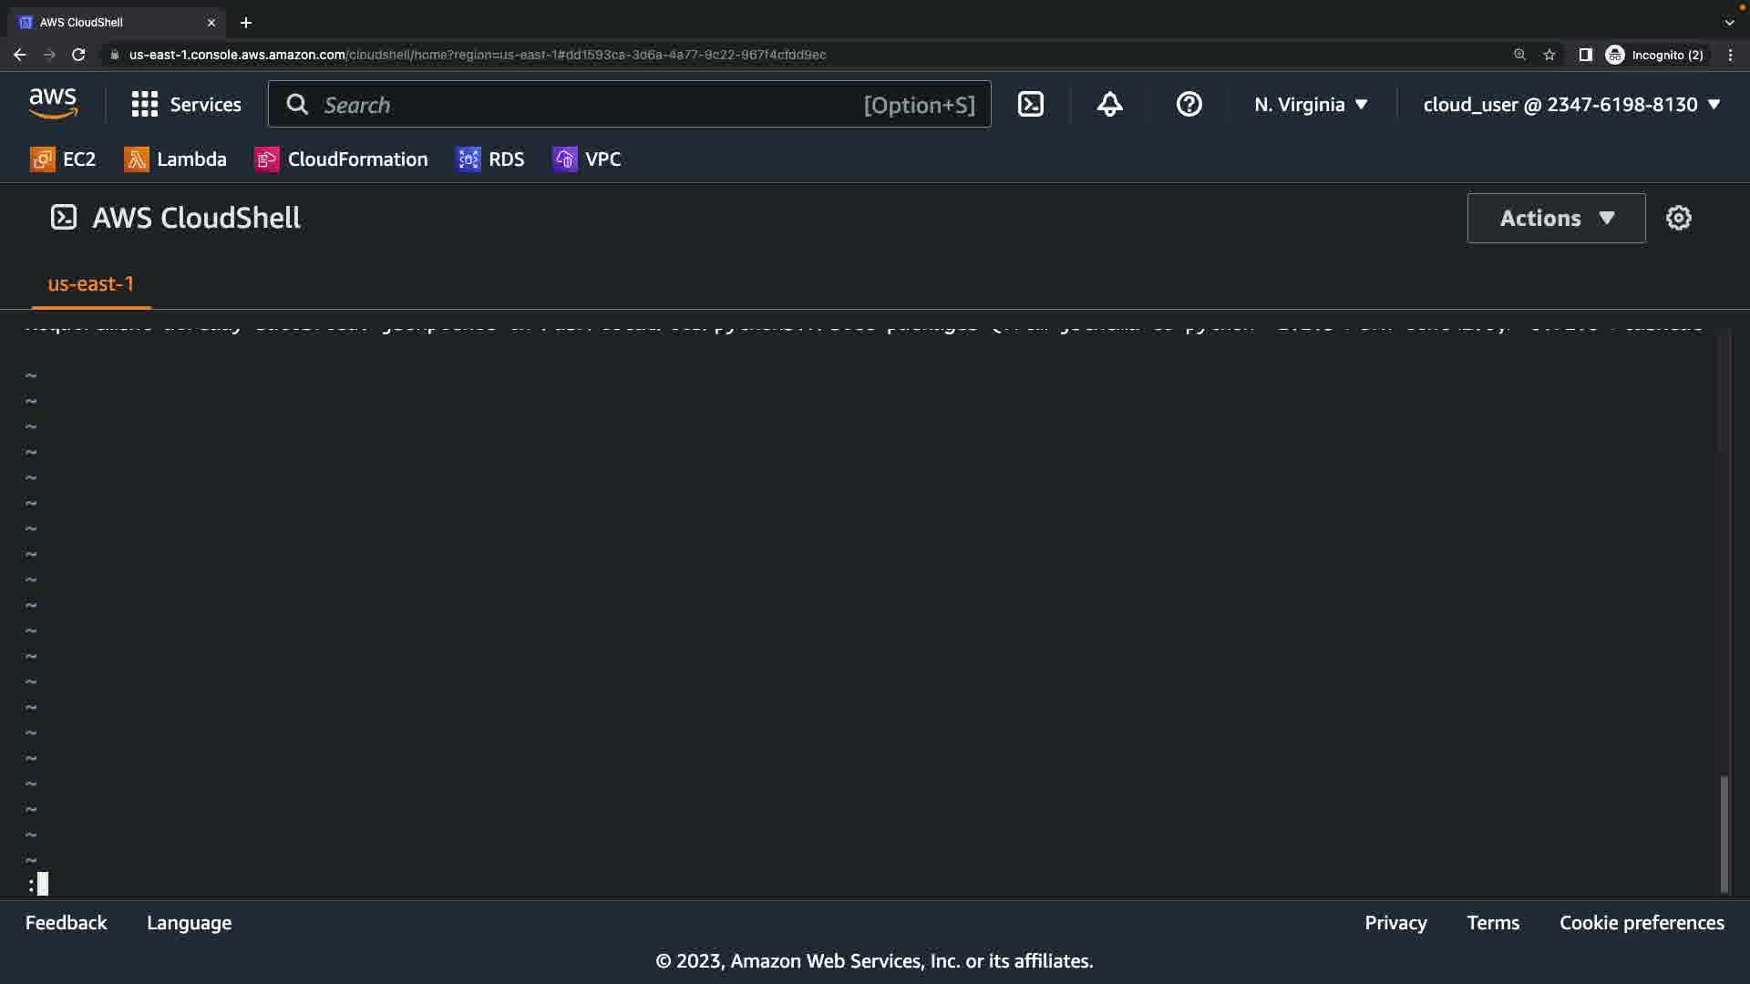Expand the N. Virginia region selector

click(1311, 105)
